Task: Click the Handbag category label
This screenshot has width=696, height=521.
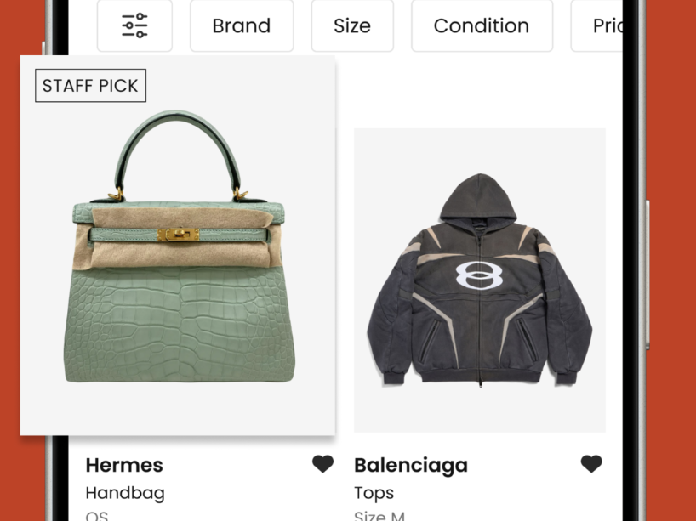Action: click(125, 493)
